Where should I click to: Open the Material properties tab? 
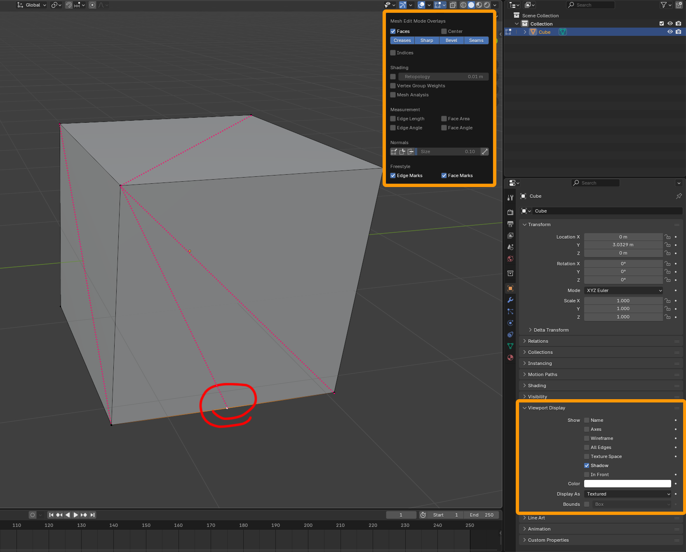pyautogui.click(x=510, y=358)
